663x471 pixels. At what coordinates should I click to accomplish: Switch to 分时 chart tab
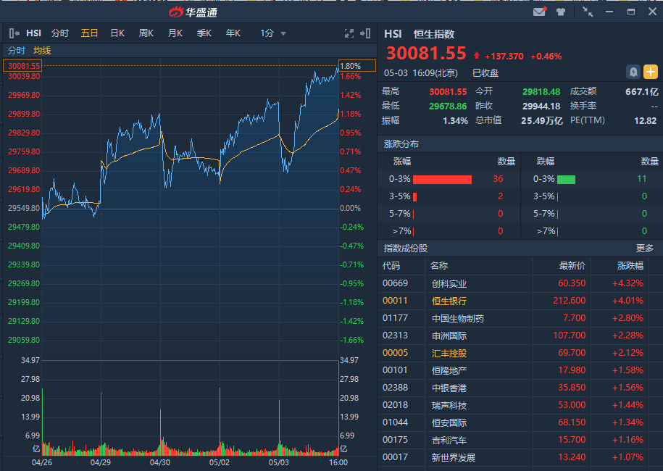59,33
